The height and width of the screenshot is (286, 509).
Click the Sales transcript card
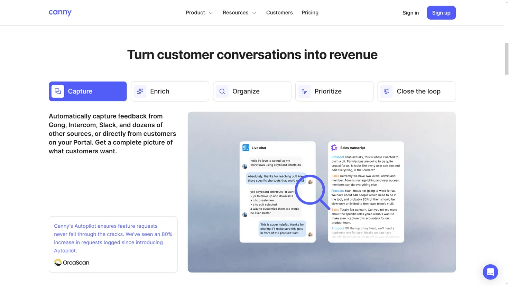coord(366,192)
